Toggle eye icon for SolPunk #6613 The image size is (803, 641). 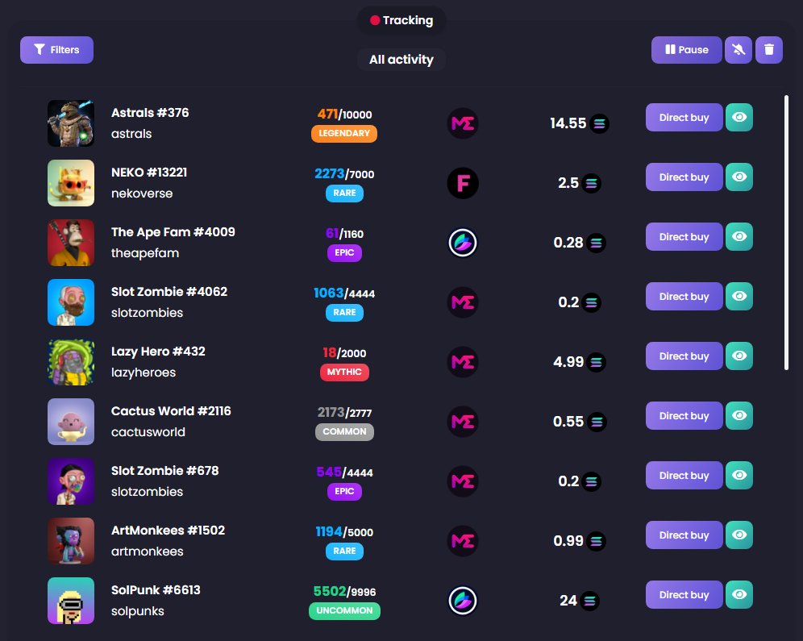(739, 594)
